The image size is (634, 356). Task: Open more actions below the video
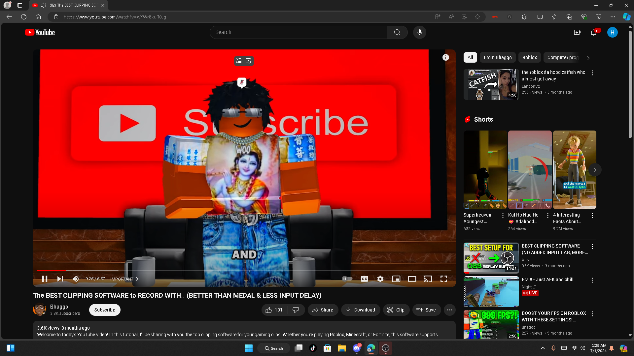click(x=450, y=310)
